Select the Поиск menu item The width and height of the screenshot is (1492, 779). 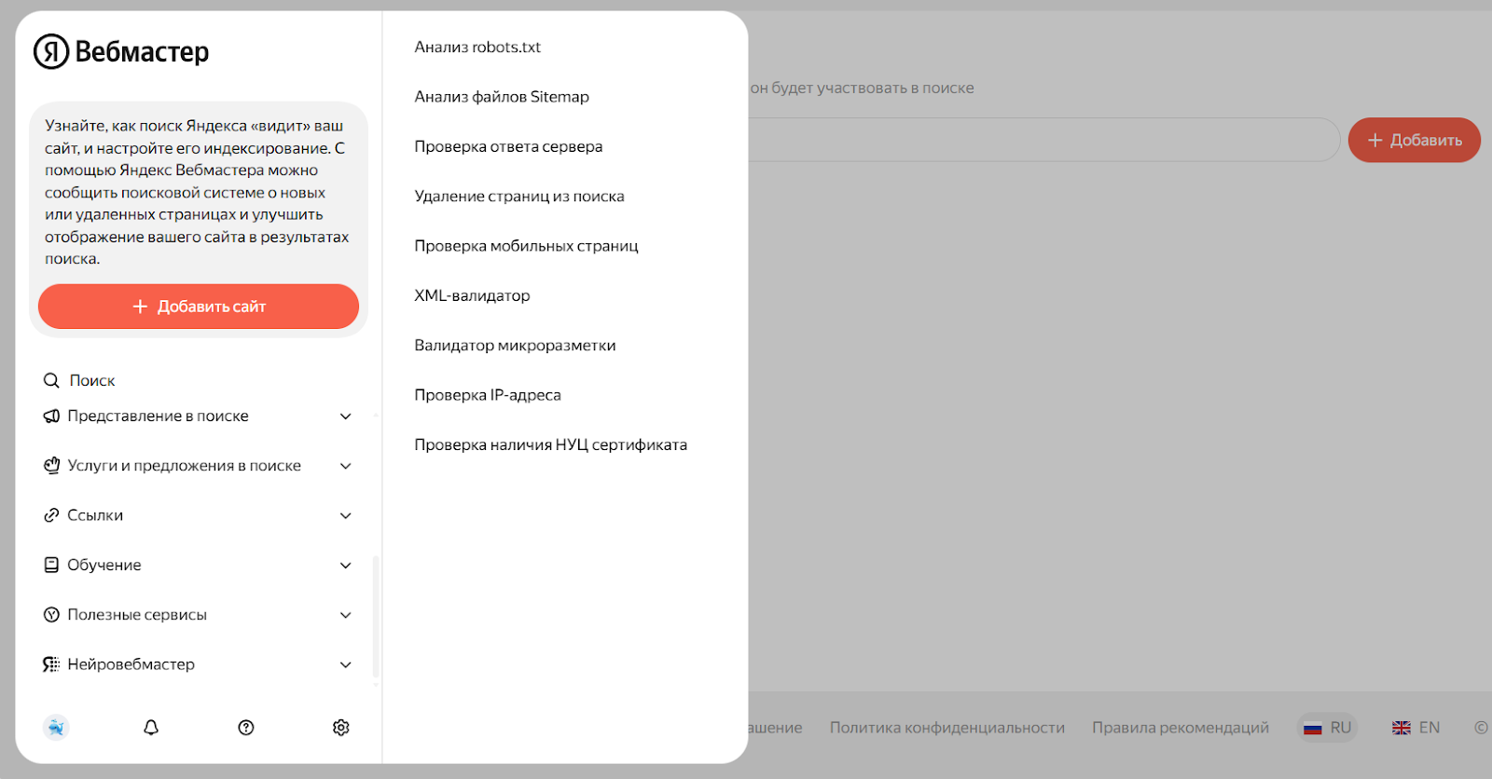click(92, 380)
